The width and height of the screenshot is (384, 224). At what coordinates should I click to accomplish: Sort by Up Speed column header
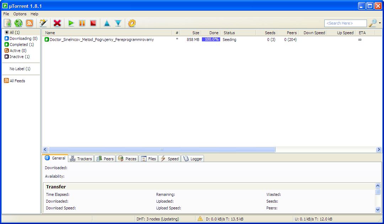pyautogui.click(x=341, y=33)
